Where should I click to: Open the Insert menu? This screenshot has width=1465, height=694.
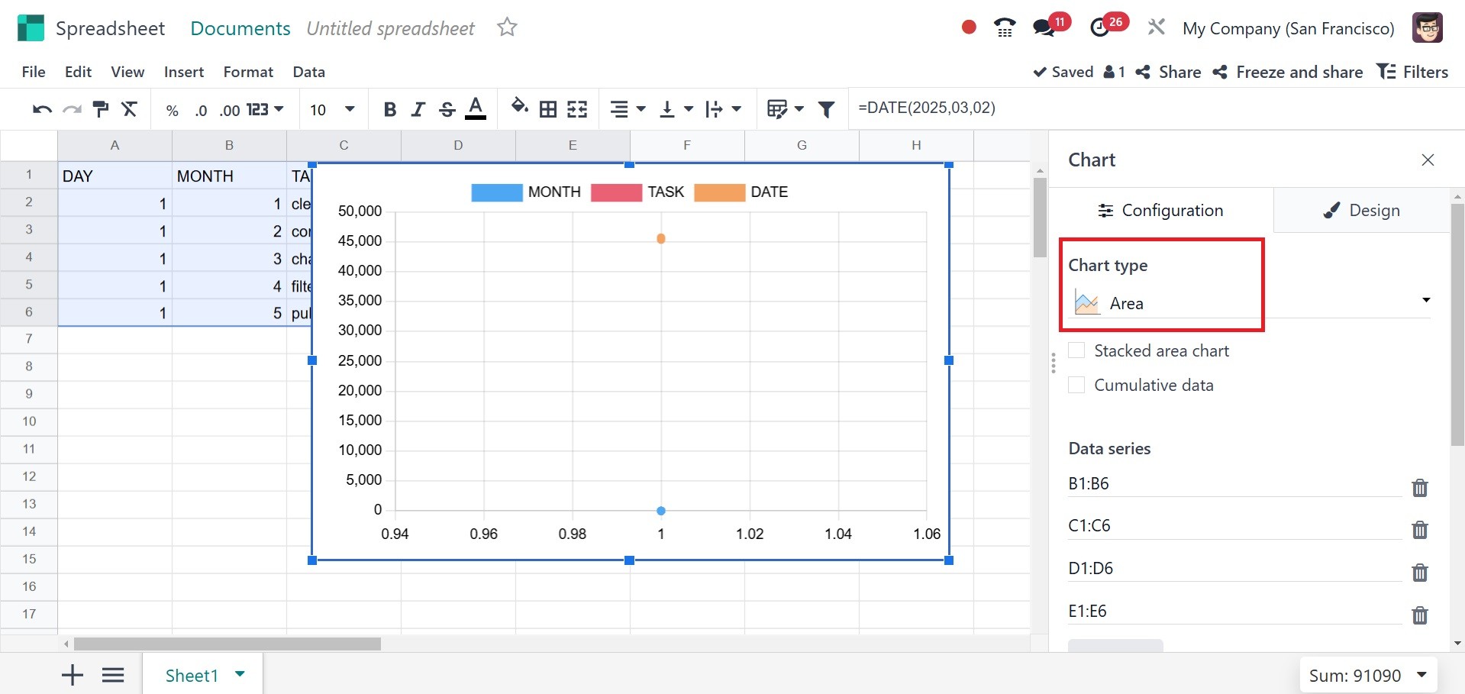[184, 72]
